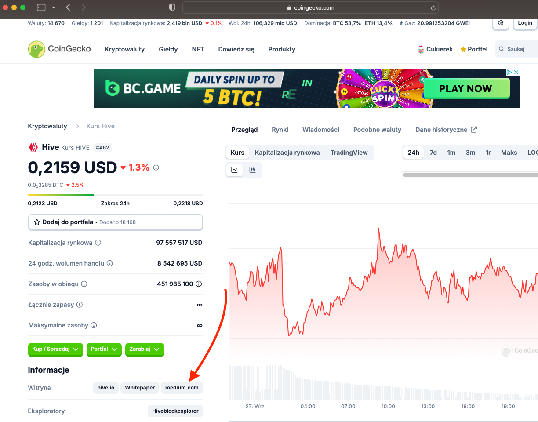Viewport: 538px width, 422px height.
Task: Switch to the Wiadomości tab
Action: [321, 130]
